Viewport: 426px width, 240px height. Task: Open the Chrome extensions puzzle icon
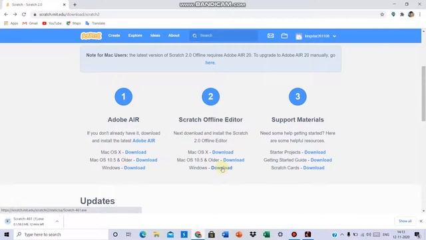click(x=402, y=15)
